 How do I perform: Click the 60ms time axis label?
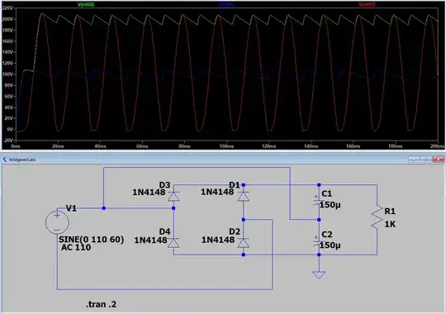pos(142,146)
